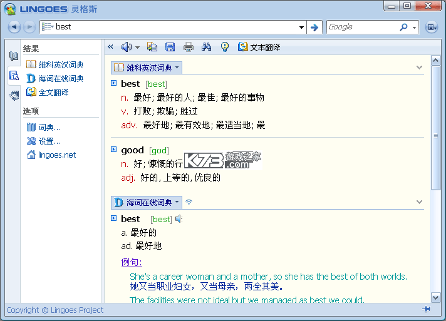Switch to the appendix sidebar tab
Screen dimensions: 446x321
(14, 96)
